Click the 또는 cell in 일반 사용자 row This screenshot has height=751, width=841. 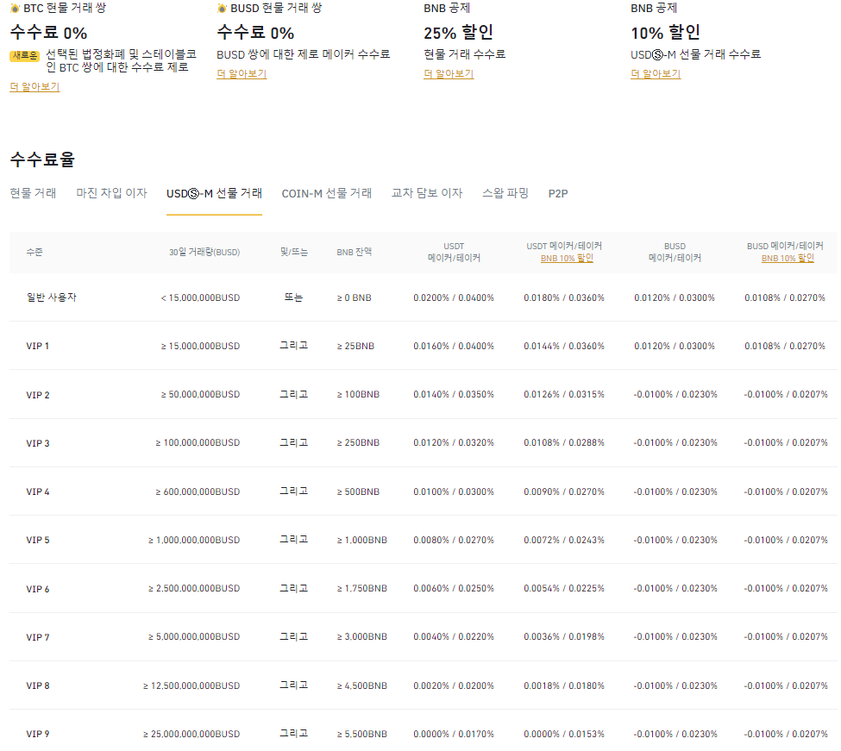(x=293, y=297)
